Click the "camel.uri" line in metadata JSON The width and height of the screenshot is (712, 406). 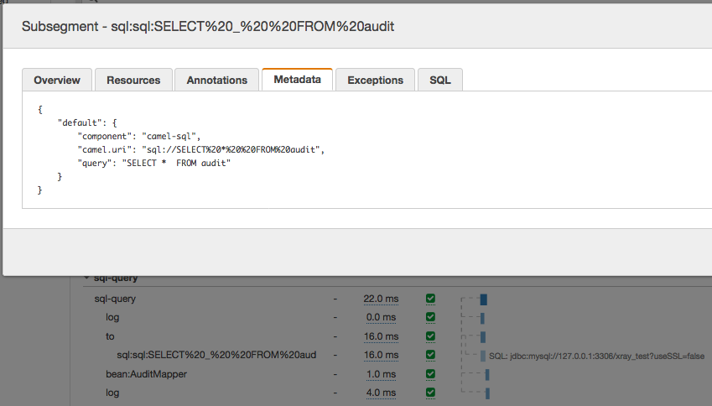(201, 149)
